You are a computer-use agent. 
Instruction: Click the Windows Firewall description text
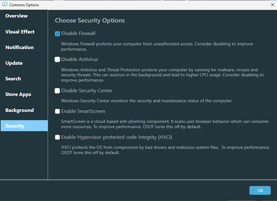[x=157, y=47]
